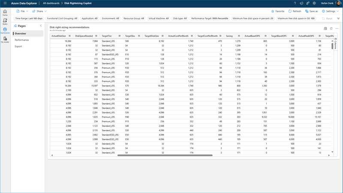
Task: Open the ActualDiskSize column menu icon
Action: click(69, 36)
